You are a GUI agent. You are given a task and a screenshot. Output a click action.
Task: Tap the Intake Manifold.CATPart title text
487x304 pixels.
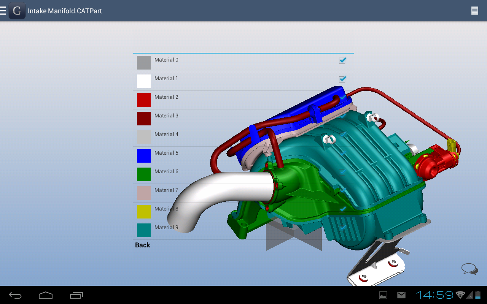[65, 11]
